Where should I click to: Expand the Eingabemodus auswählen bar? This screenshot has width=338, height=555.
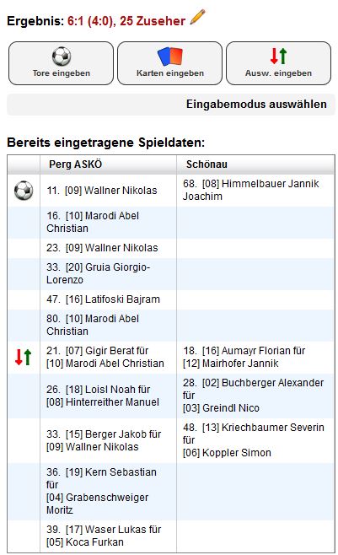pos(171,105)
